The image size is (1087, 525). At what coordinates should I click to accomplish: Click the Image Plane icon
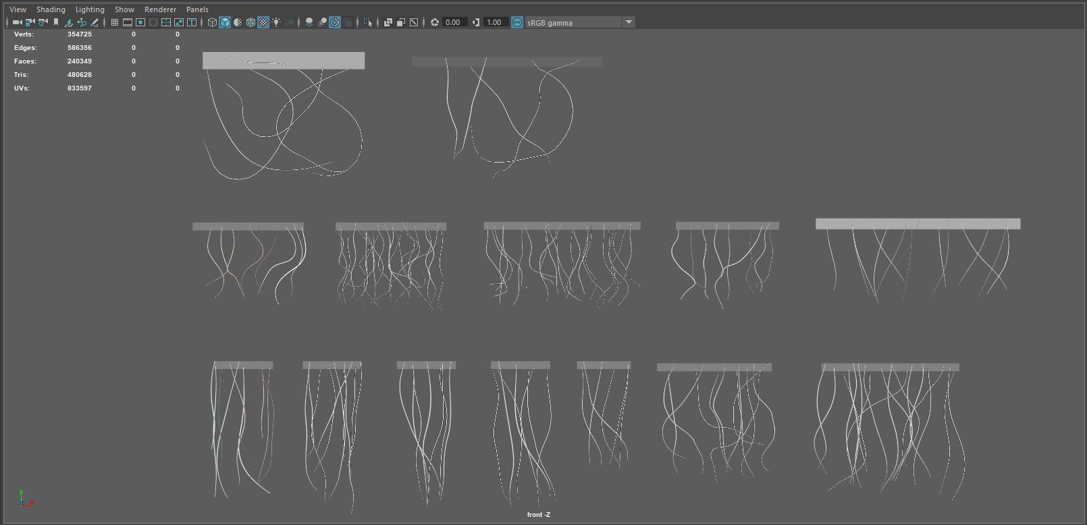pyautogui.click(x=69, y=22)
